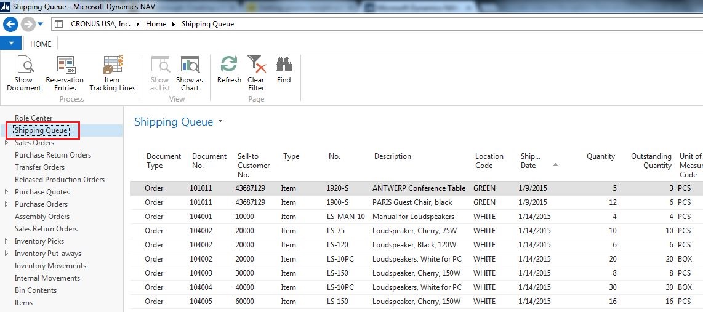Sort by Document No. column header
The image size is (703, 312).
pyautogui.click(x=209, y=161)
